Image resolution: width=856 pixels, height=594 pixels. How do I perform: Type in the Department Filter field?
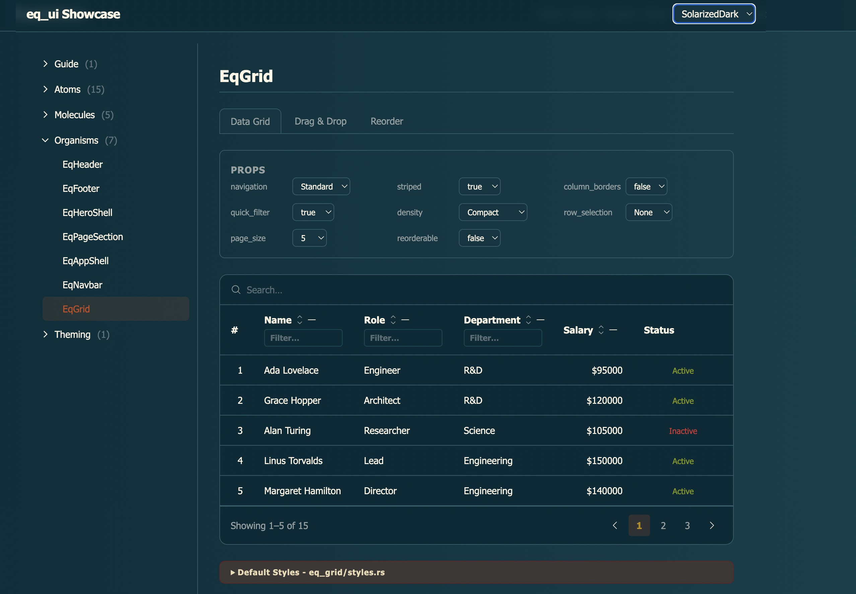502,338
